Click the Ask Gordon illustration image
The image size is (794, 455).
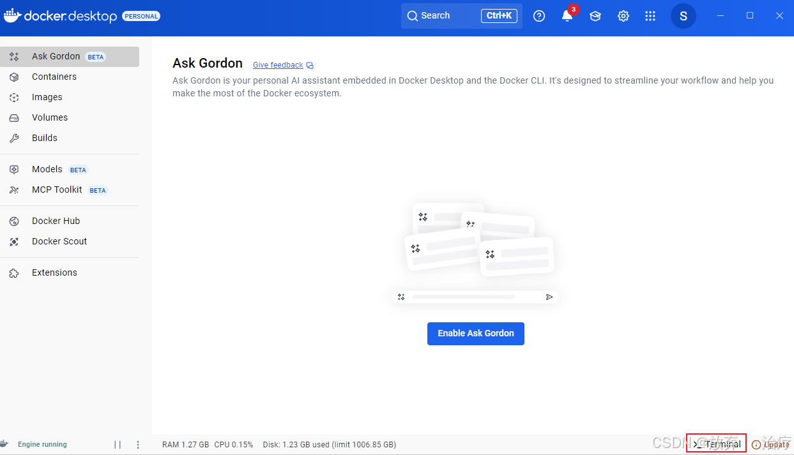(x=476, y=253)
